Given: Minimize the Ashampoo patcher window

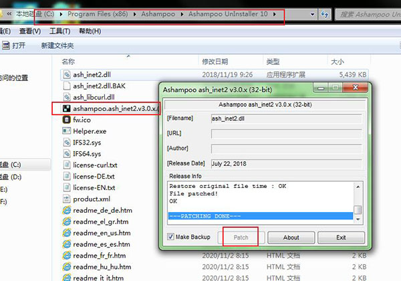Looking at the screenshot, I should (320, 88).
